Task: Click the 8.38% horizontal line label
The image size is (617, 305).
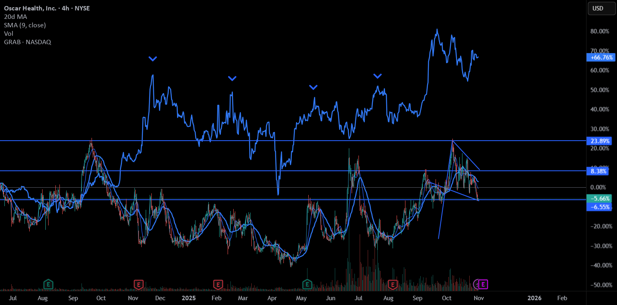Action: [x=599, y=172]
